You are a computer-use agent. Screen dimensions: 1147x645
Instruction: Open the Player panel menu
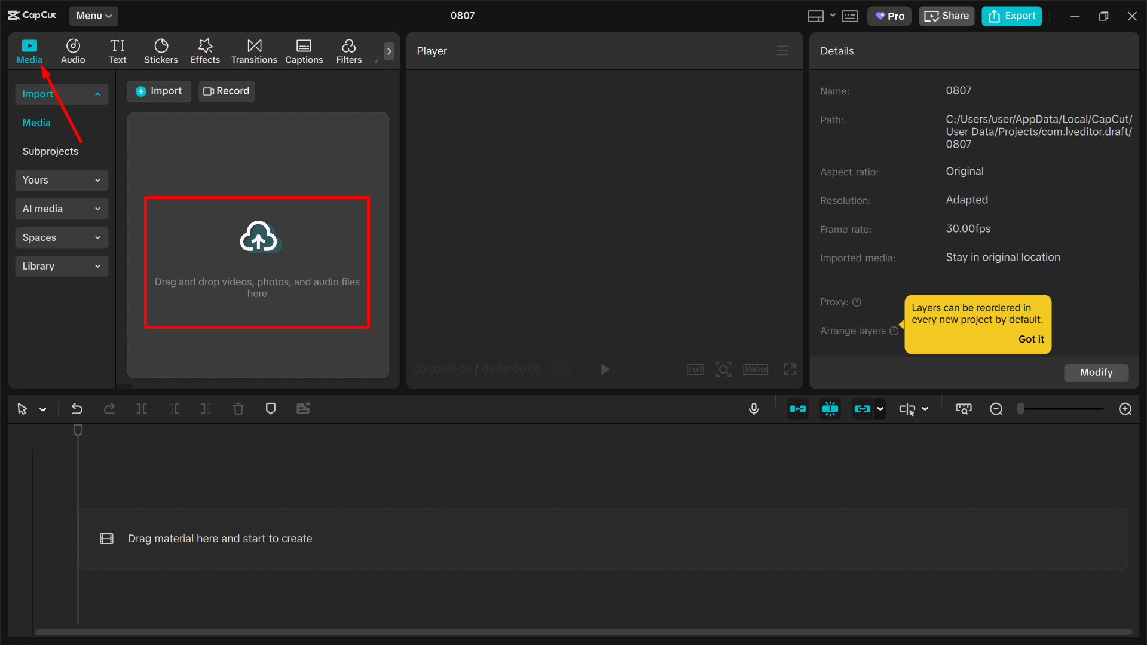[x=782, y=51]
